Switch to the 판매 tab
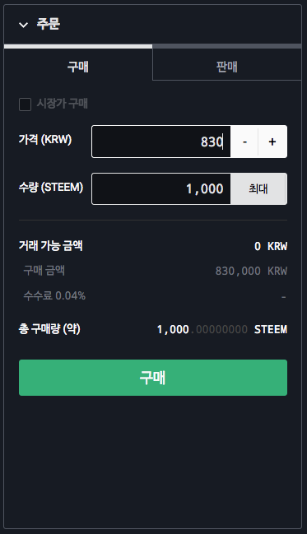 tap(227, 67)
